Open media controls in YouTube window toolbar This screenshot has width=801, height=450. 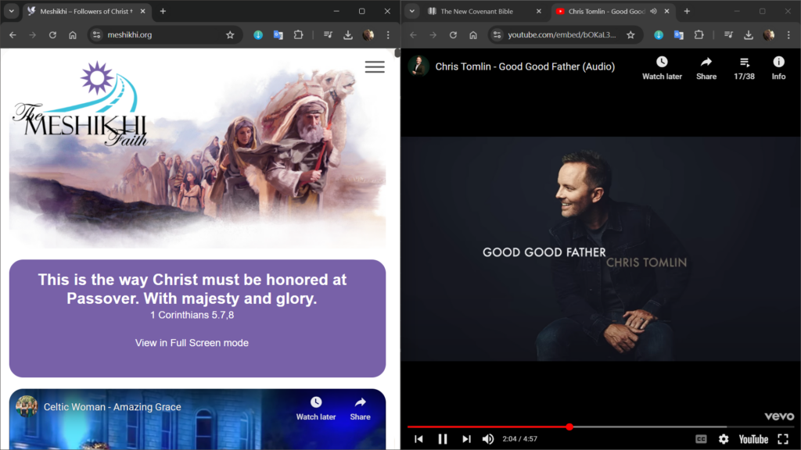click(728, 34)
